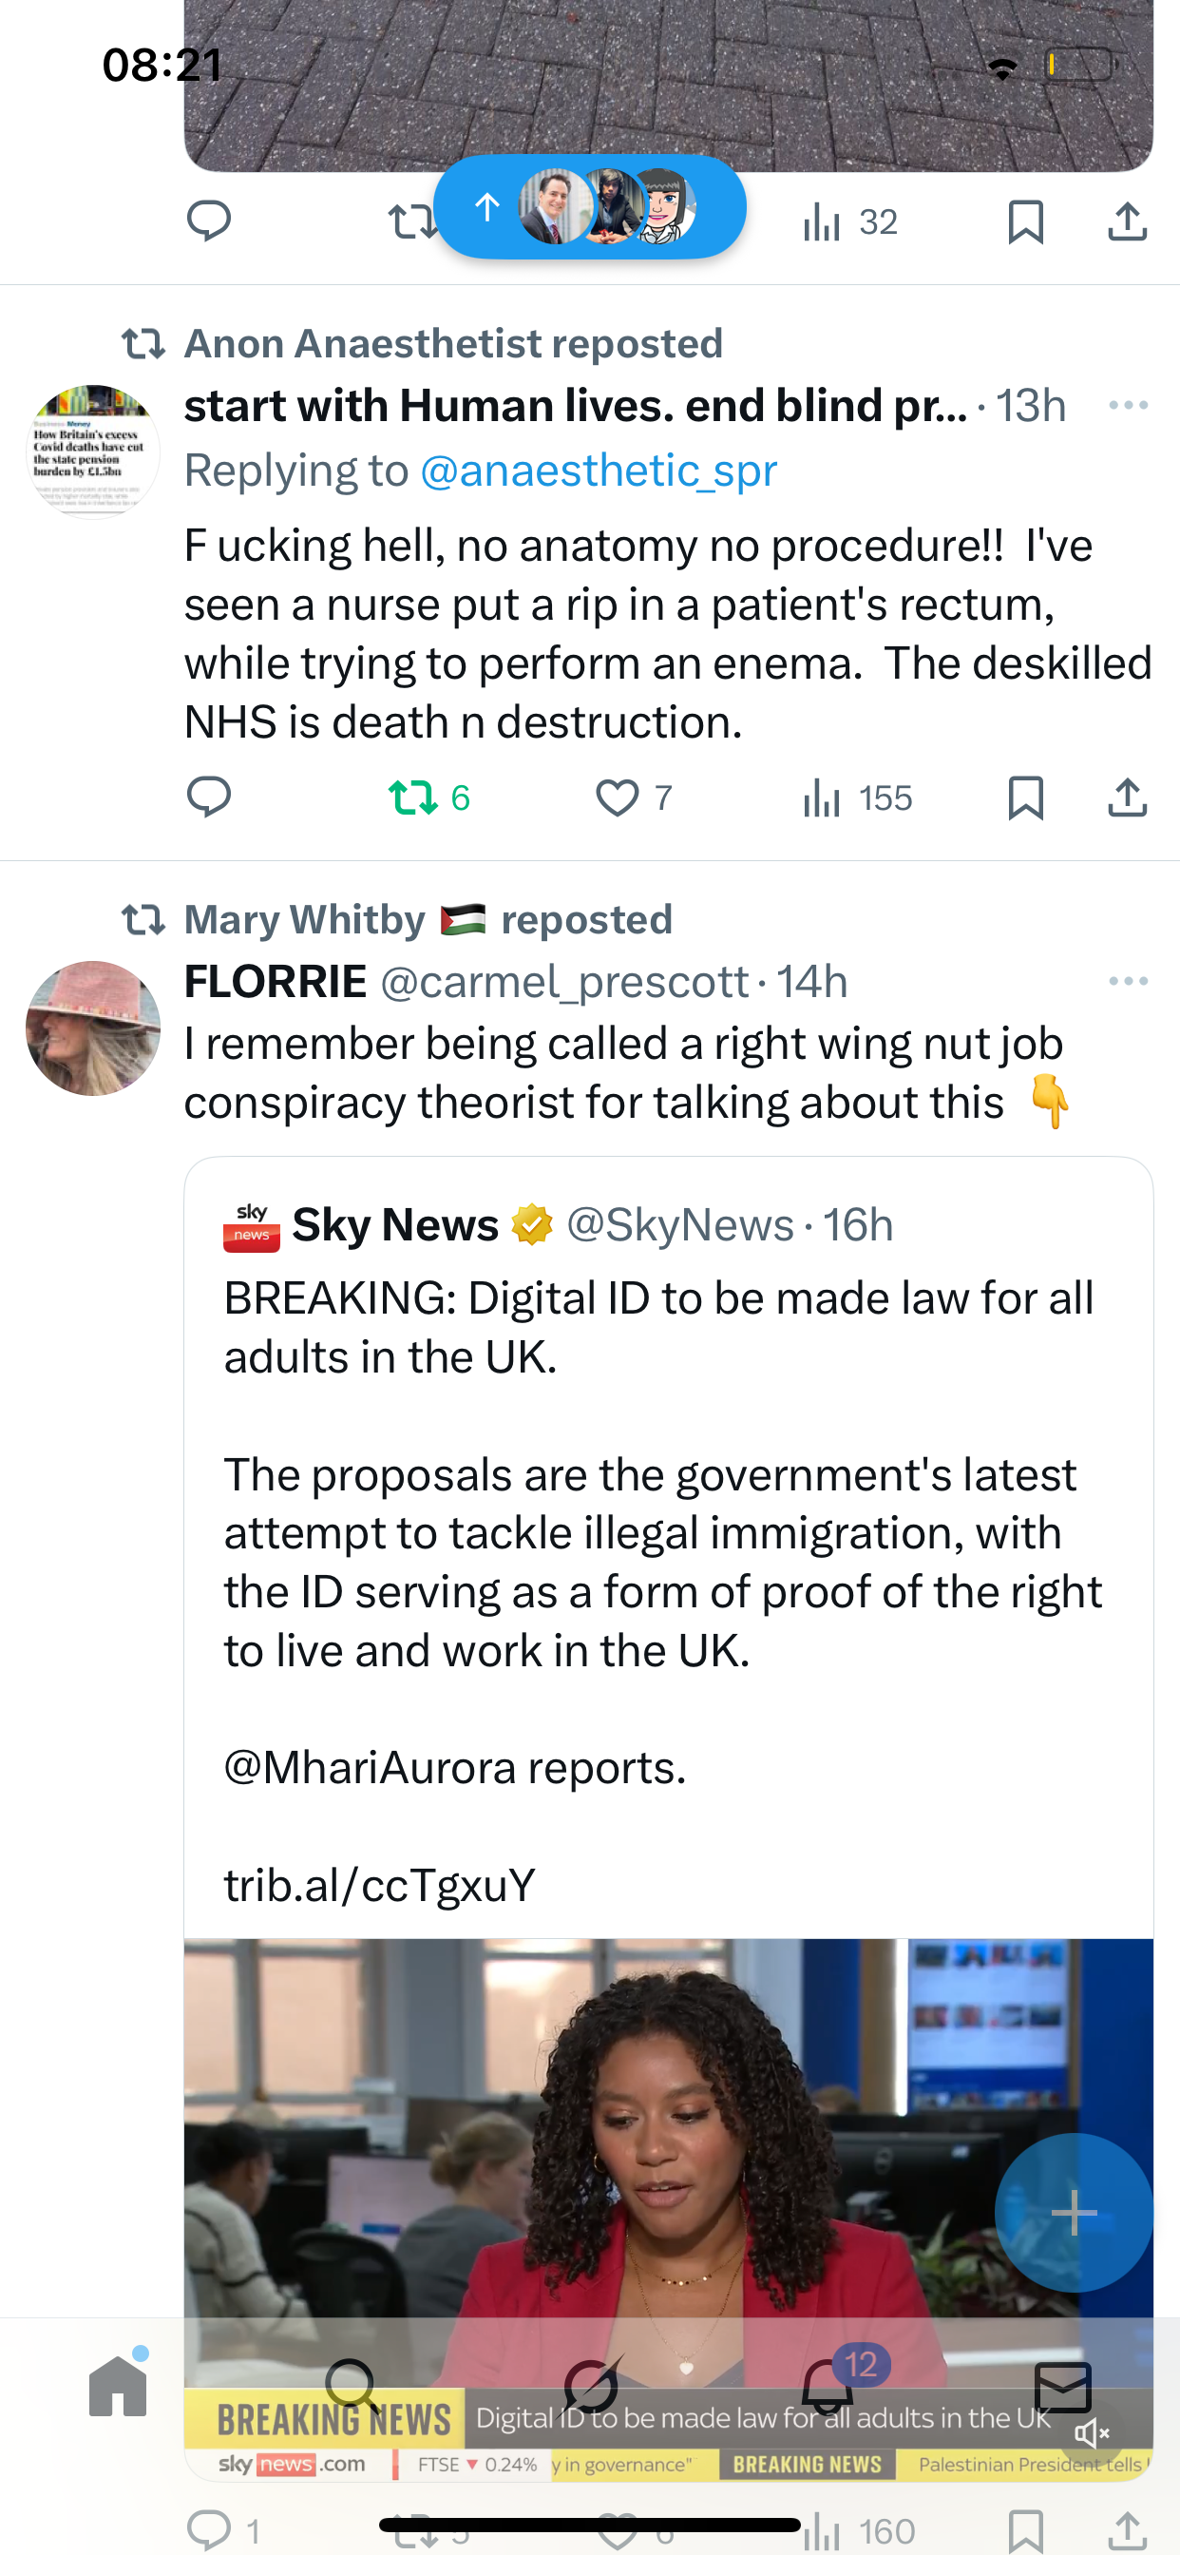
Task: Like the enema post with 7 likes
Action: [618, 797]
